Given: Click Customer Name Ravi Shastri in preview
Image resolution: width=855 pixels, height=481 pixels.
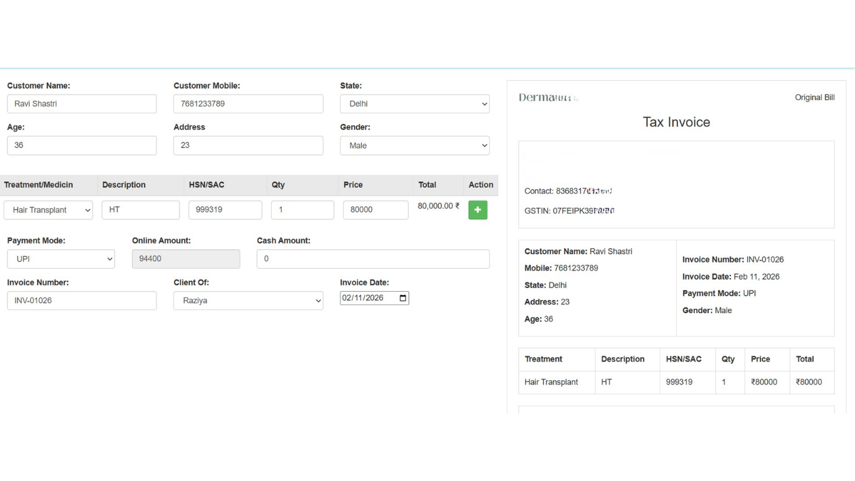Looking at the screenshot, I should (578, 251).
